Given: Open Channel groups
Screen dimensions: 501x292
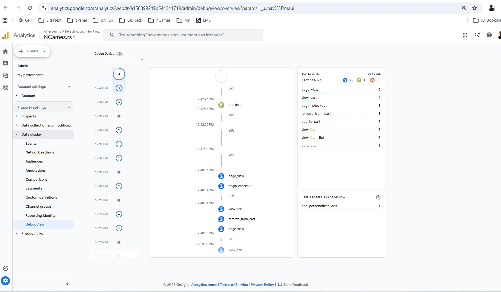Looking at the screenshot, I should [38, 206].
